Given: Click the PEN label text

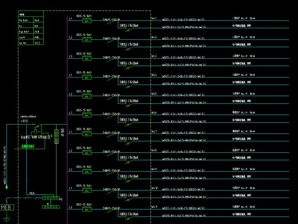Looking at the screenshot, I should 32,194.
